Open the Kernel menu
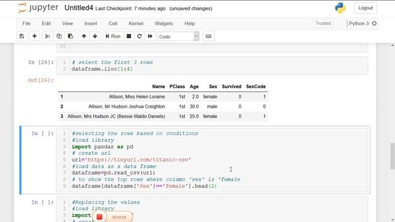Viewport: 395px width, 222px height. click(x=136, y=23)
